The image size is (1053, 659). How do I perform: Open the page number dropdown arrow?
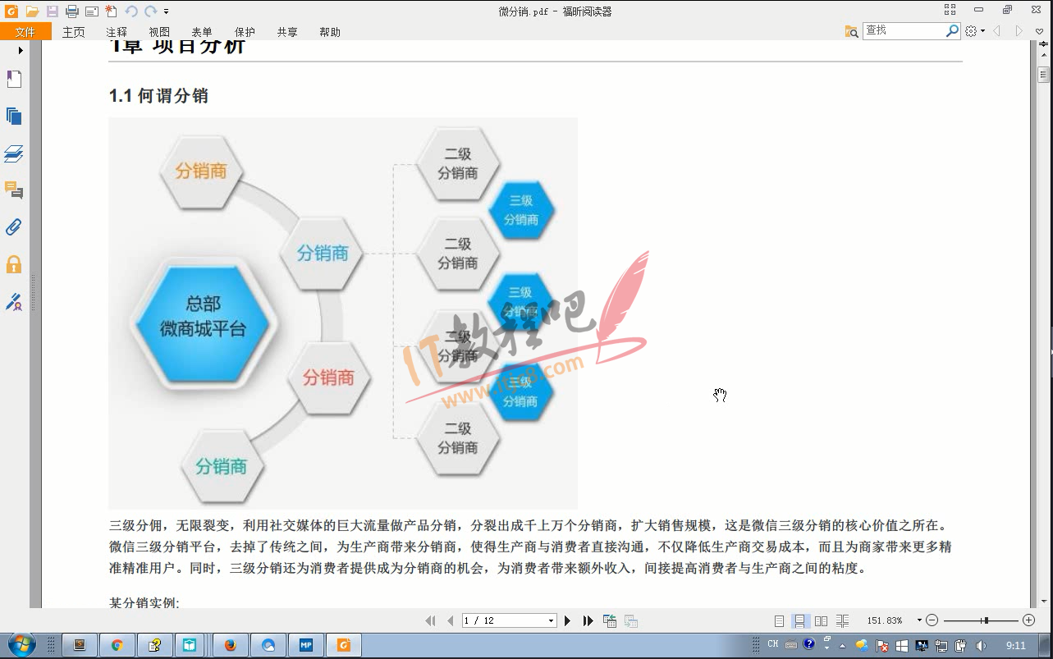pyautogui.click(x=552, y=621)
